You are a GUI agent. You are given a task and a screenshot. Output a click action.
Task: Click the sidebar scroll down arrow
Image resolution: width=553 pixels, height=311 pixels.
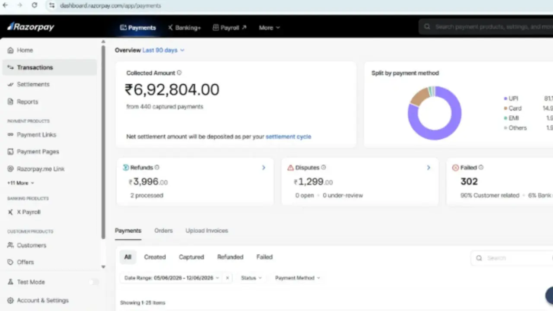point(103,267)
